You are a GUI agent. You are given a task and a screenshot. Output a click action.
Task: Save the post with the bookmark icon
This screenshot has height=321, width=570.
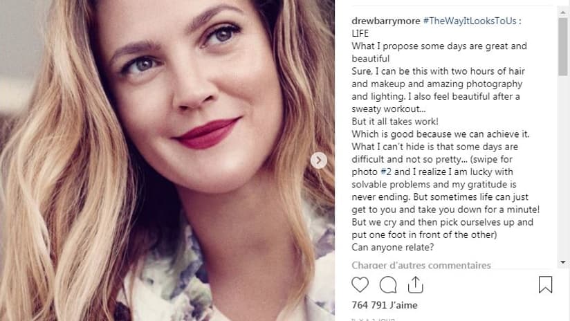click(545, 284)
